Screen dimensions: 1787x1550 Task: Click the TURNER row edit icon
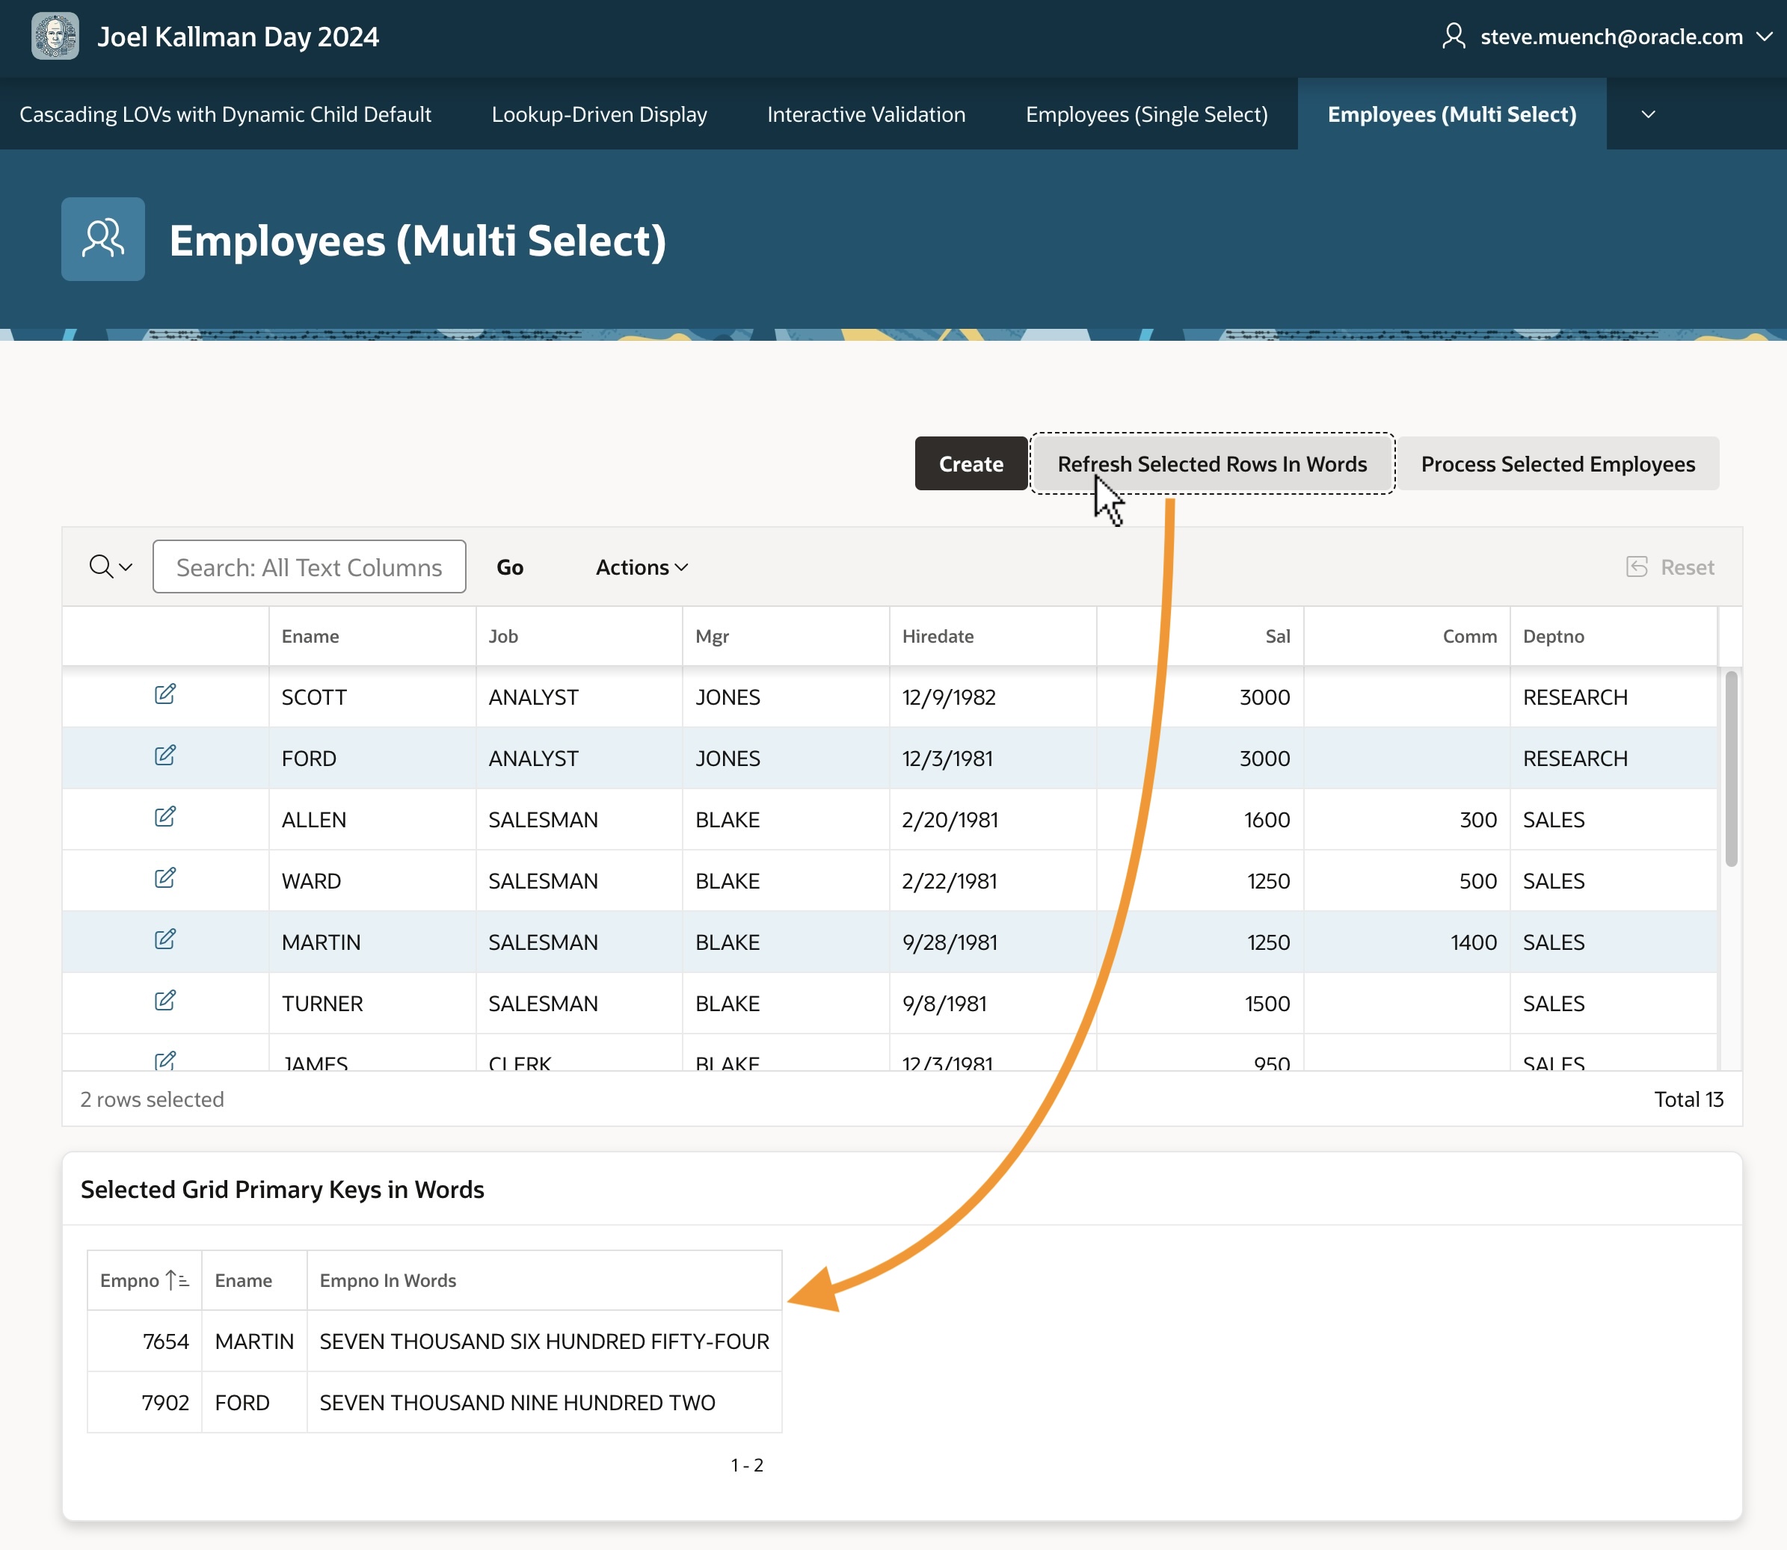[x=165, y=1001]
